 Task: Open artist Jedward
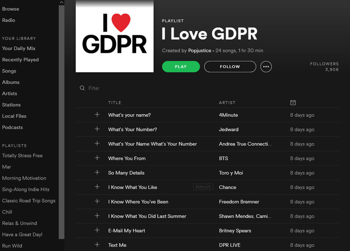pyautogui.click(x=229, y=130)
